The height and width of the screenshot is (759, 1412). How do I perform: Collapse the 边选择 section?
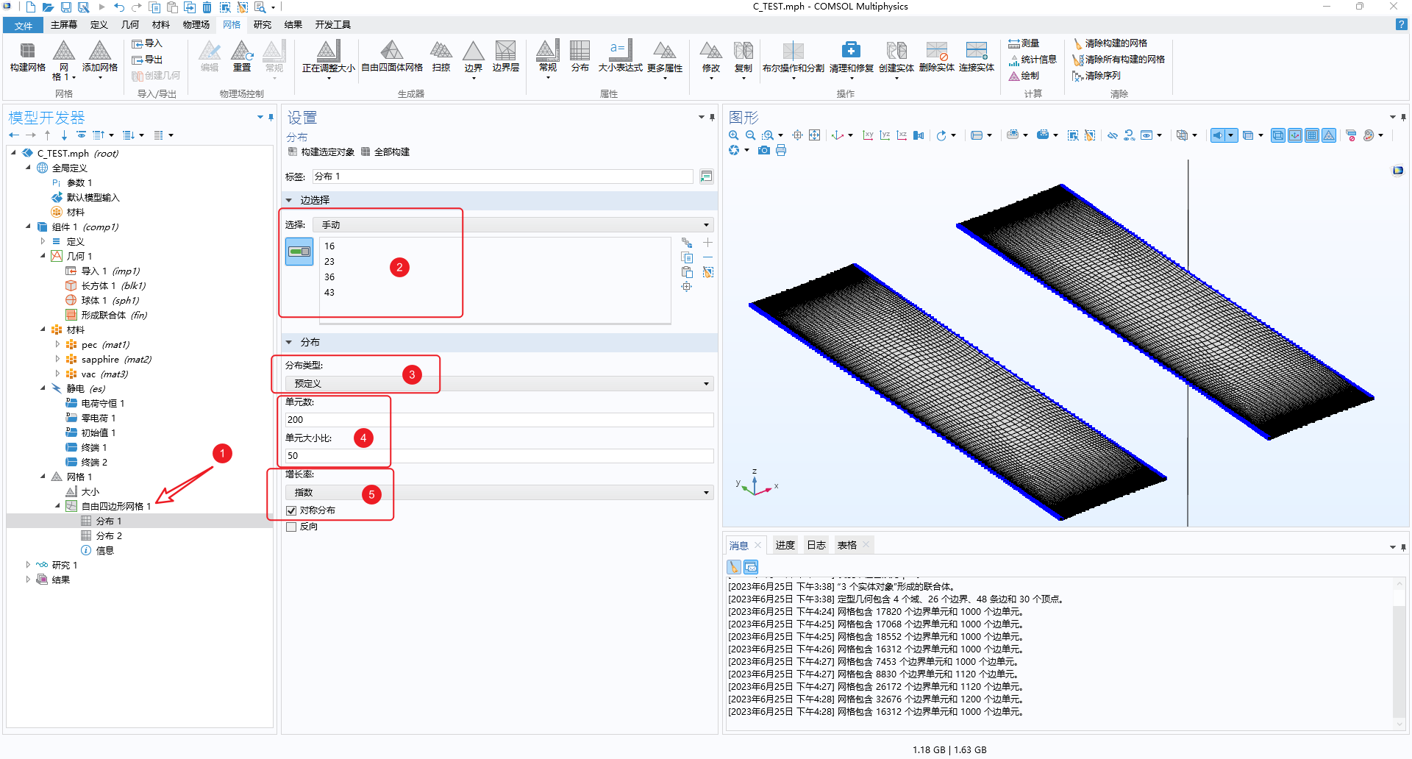(289, 200)
